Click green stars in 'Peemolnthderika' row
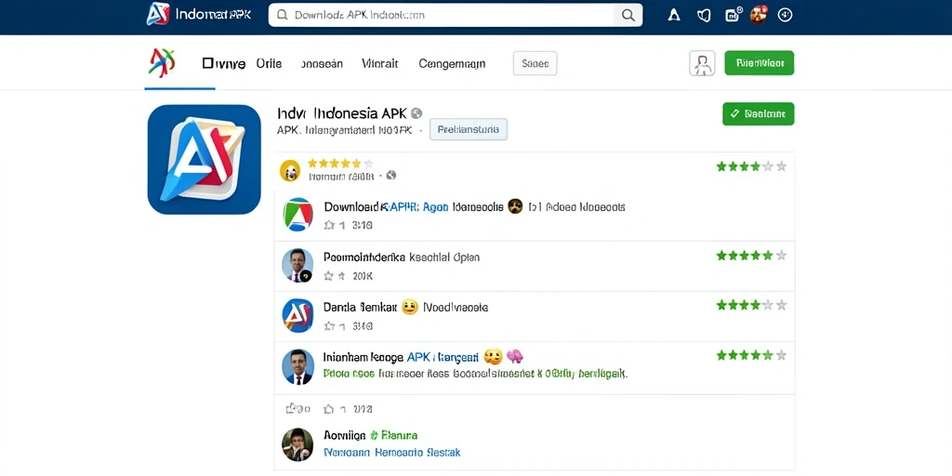Screen dimensions: 952x476 tap(751, 255)
